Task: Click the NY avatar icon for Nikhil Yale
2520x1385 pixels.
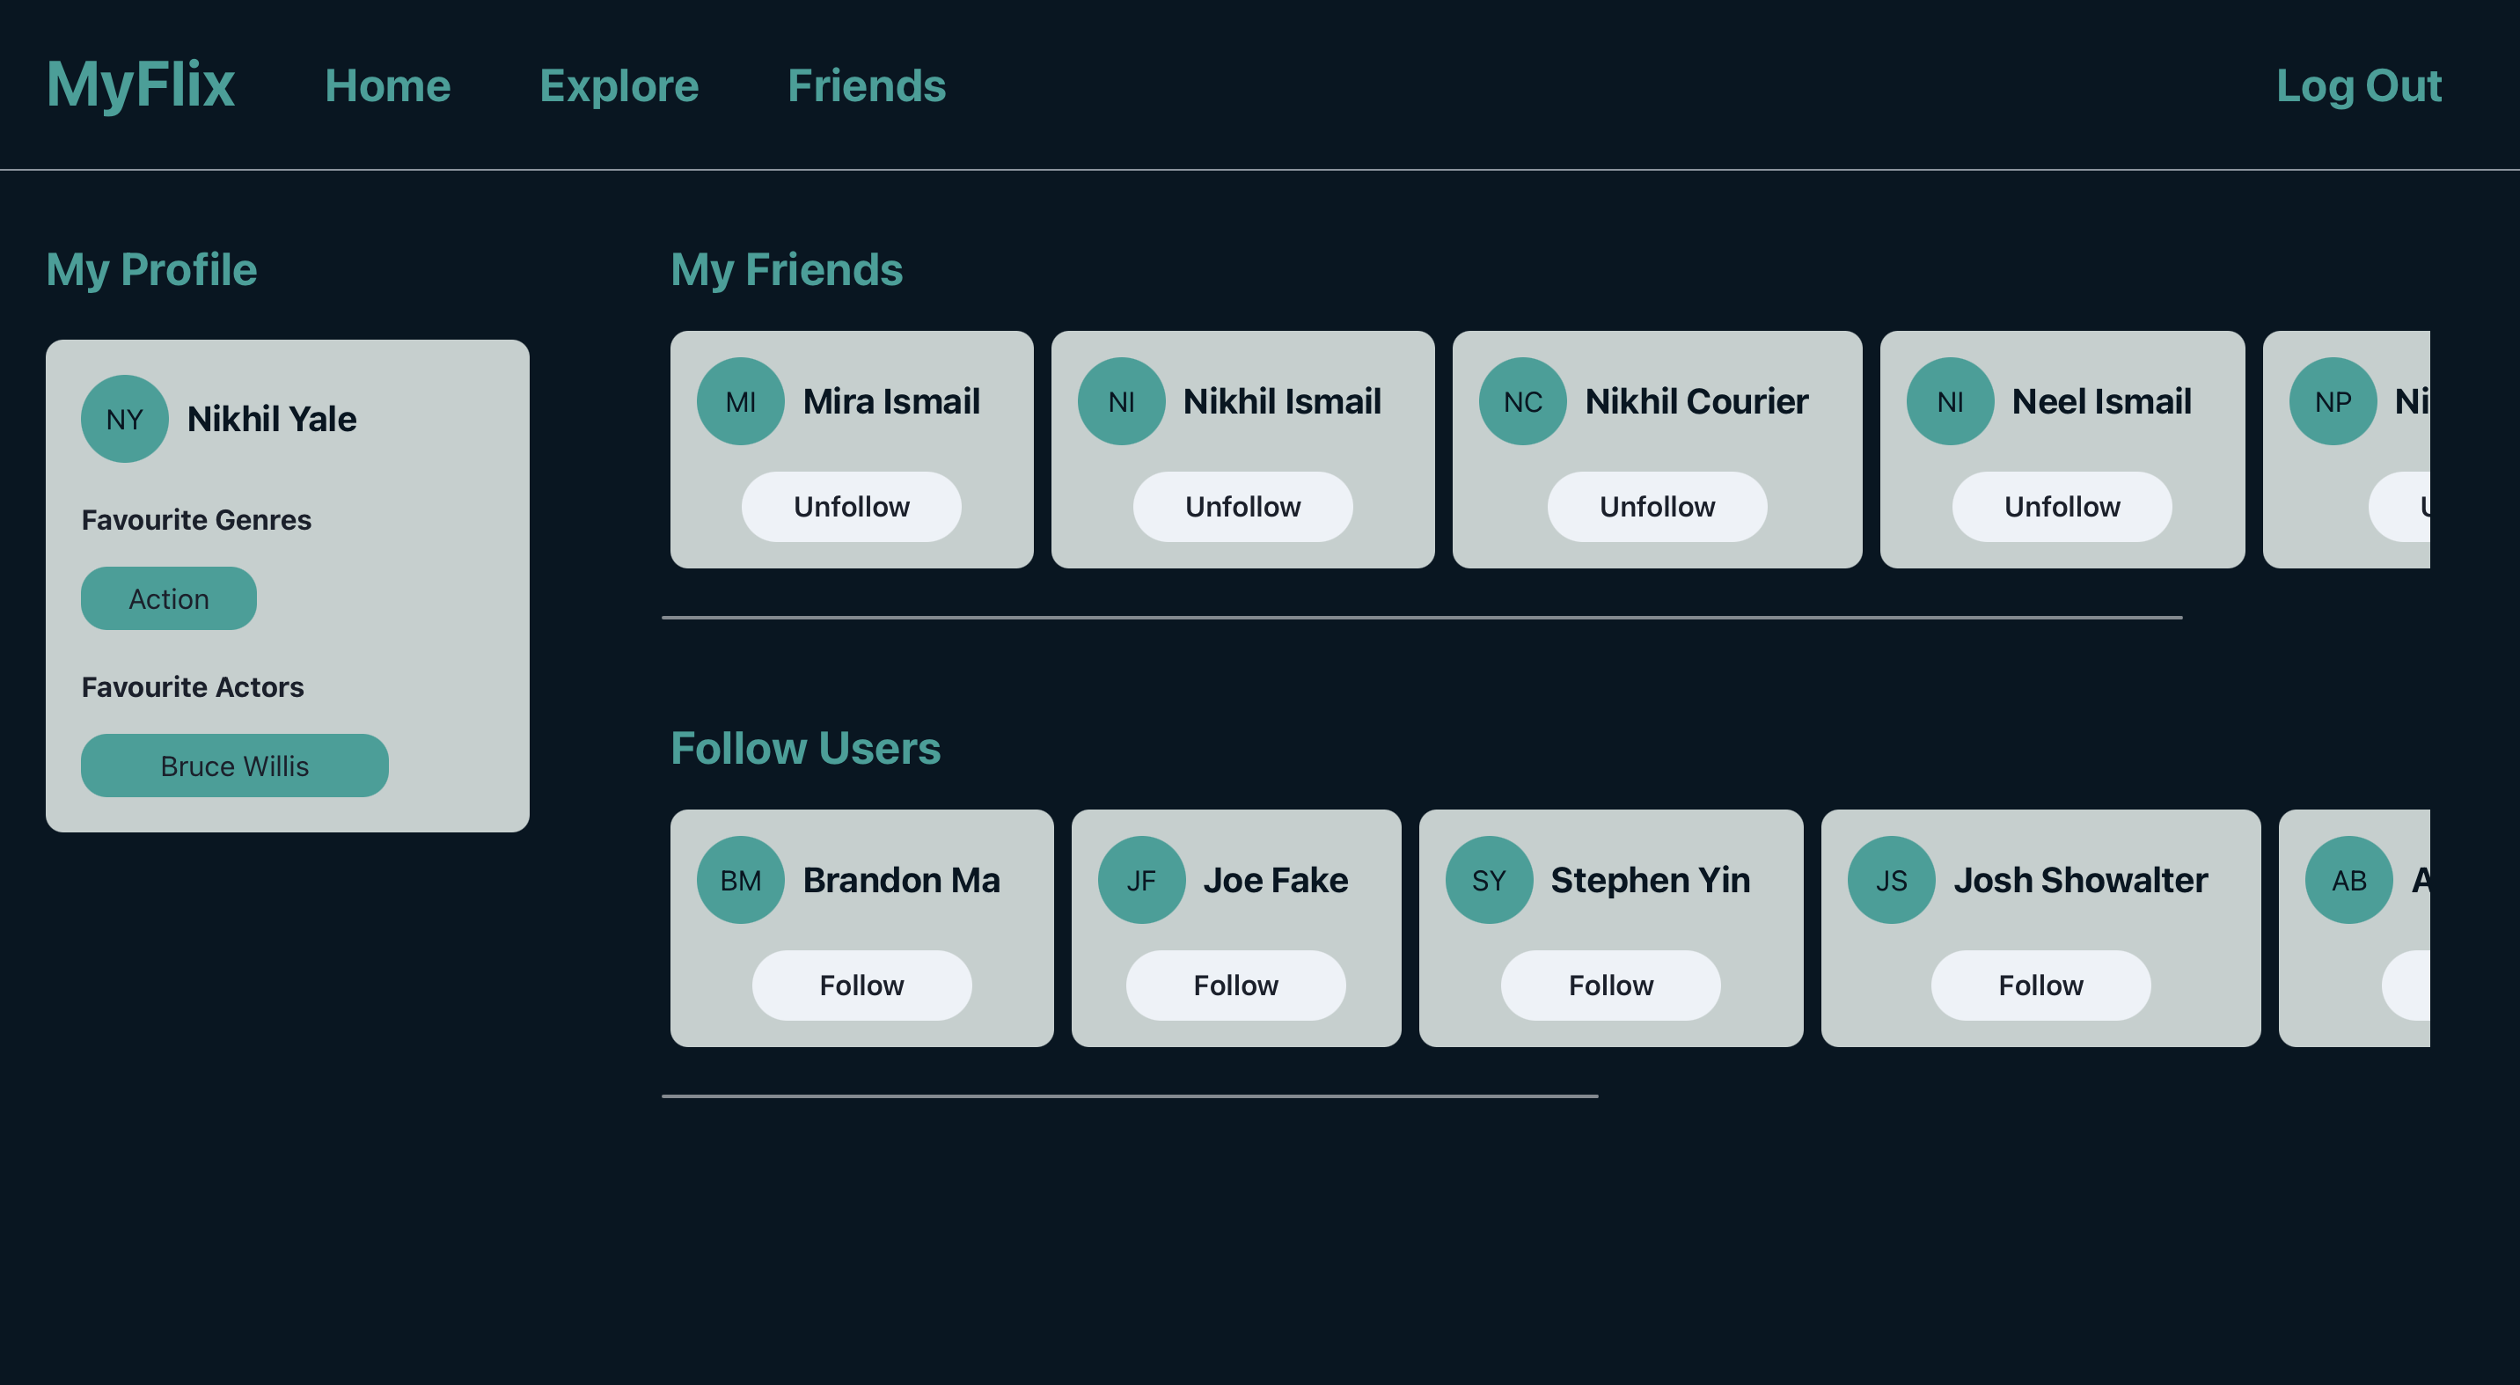Action: click(x=124, y=419)
